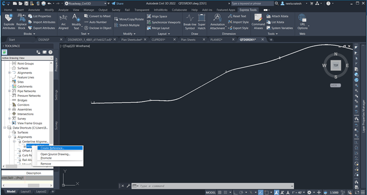Click the Share button

(x=118, y=4)
